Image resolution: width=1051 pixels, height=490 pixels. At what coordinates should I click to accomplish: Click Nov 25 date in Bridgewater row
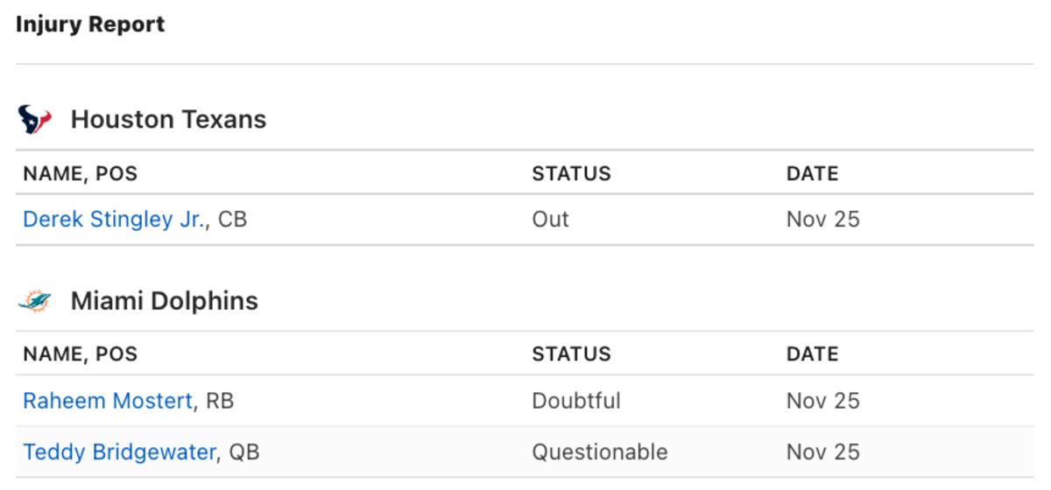pyautogui.click(x=823, y=452)
